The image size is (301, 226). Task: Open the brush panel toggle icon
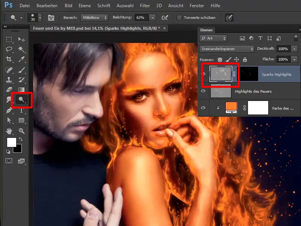pyautogui.click(x=51, y=18)
